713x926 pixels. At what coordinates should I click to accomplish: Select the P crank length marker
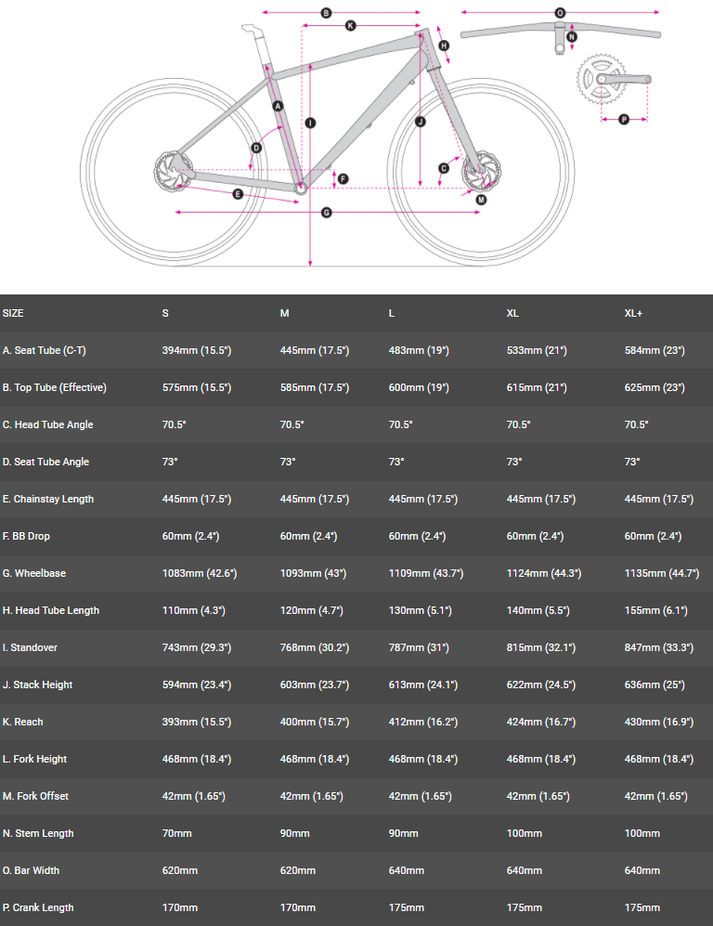[624, 119]
